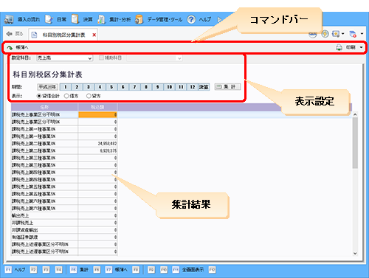Click the F5 集計 function key

coord(79,270)
